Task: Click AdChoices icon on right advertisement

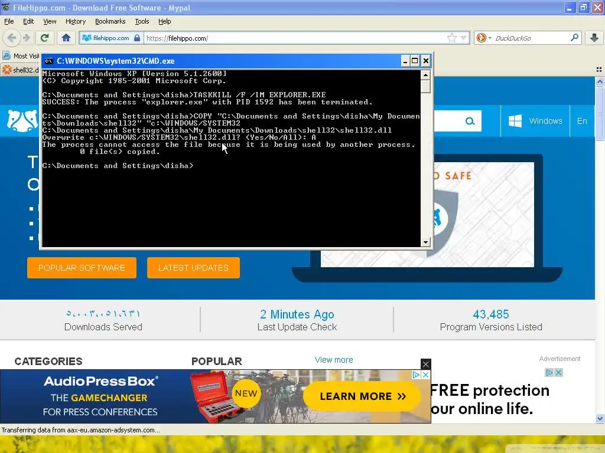Action: coord(549,373)
